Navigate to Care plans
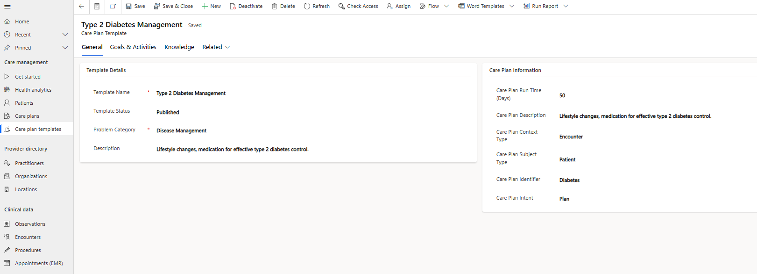 [36, 116]
